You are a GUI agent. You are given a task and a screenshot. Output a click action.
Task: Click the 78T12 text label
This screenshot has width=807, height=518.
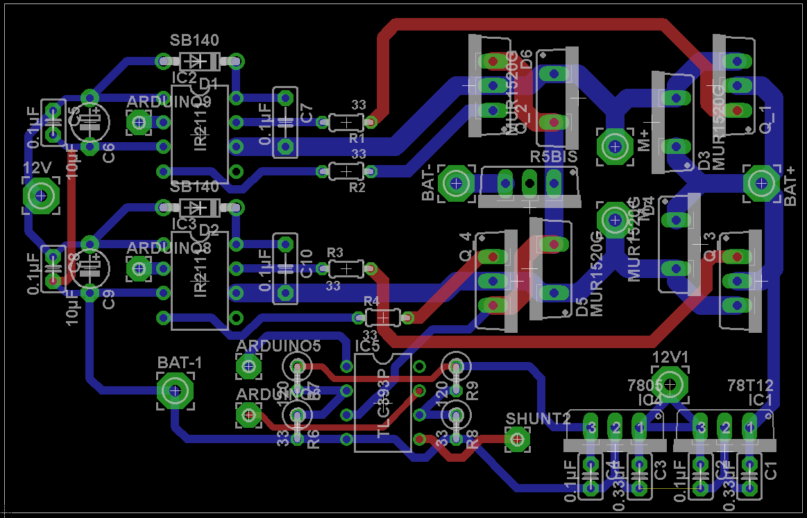coord(750,386)
